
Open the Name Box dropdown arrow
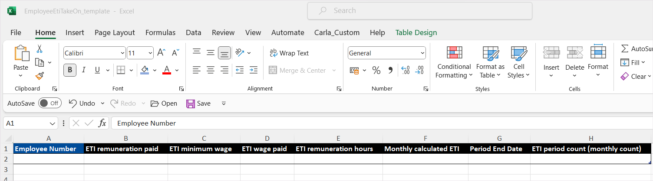coord(53,123)
